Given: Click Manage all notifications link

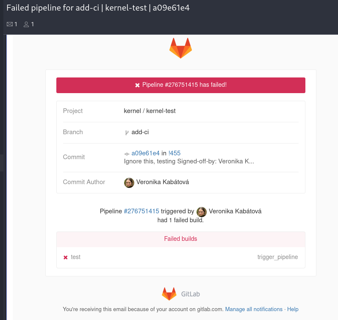Looking at the screenshot, I should coord(254,309).
